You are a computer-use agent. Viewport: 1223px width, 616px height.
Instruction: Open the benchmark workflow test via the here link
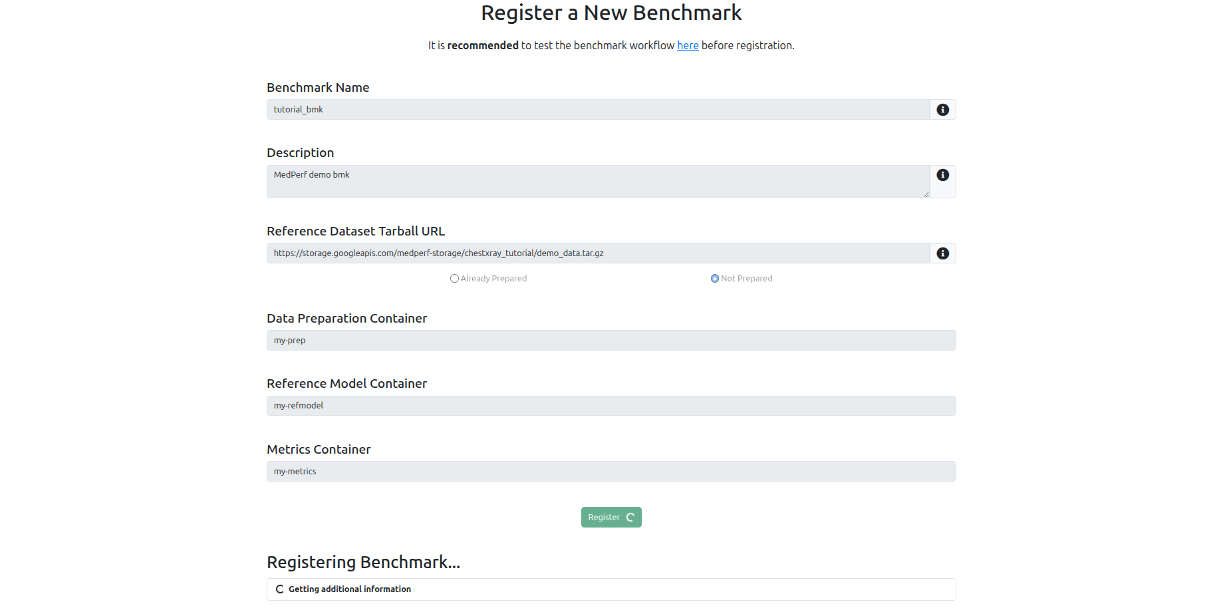[687, 45]
